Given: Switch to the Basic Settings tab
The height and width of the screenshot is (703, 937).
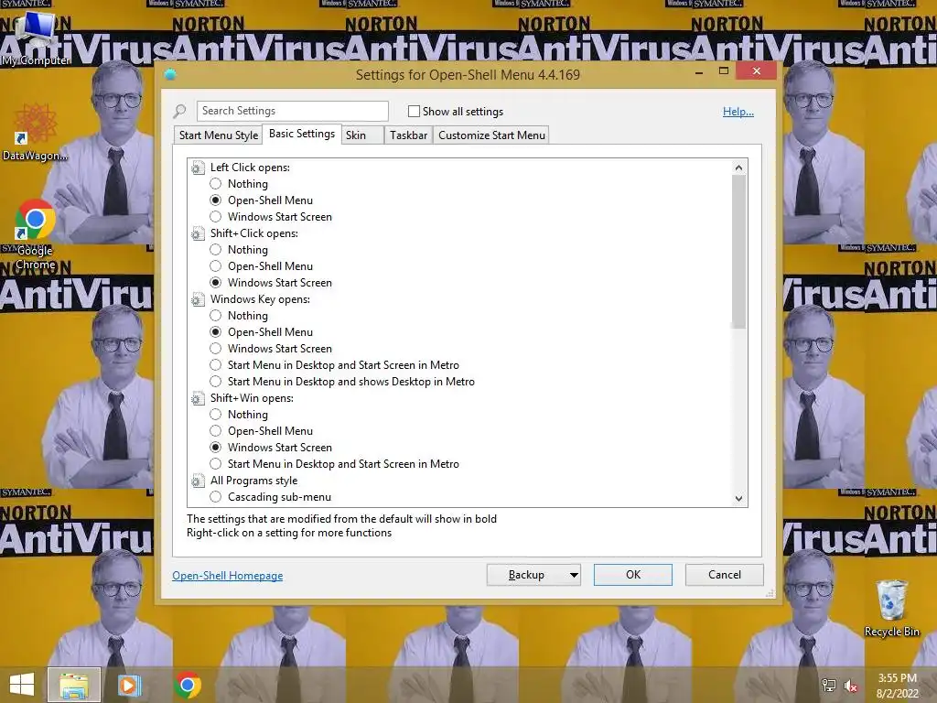Looking at the screenshot, I should (302, 134).
